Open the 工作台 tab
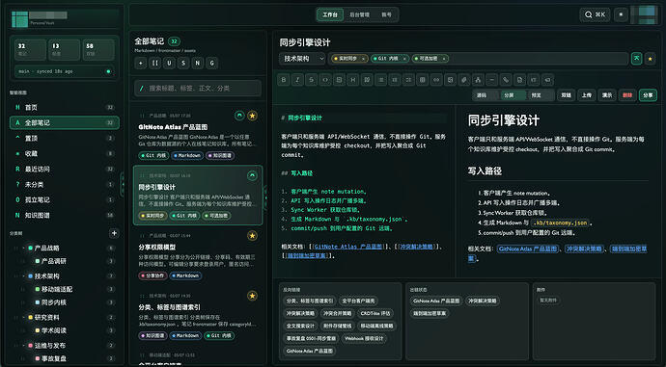The image size is (666, 367). [330, 14]
